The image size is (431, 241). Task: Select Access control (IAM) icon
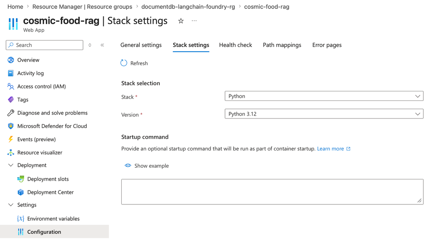click(11, 86)
